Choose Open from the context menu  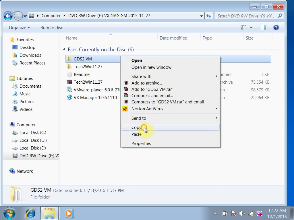click(x=170, y=60)
